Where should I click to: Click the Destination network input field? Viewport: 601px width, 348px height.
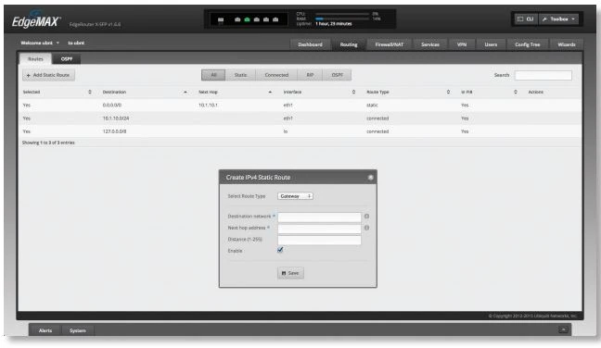pos(319,217)
